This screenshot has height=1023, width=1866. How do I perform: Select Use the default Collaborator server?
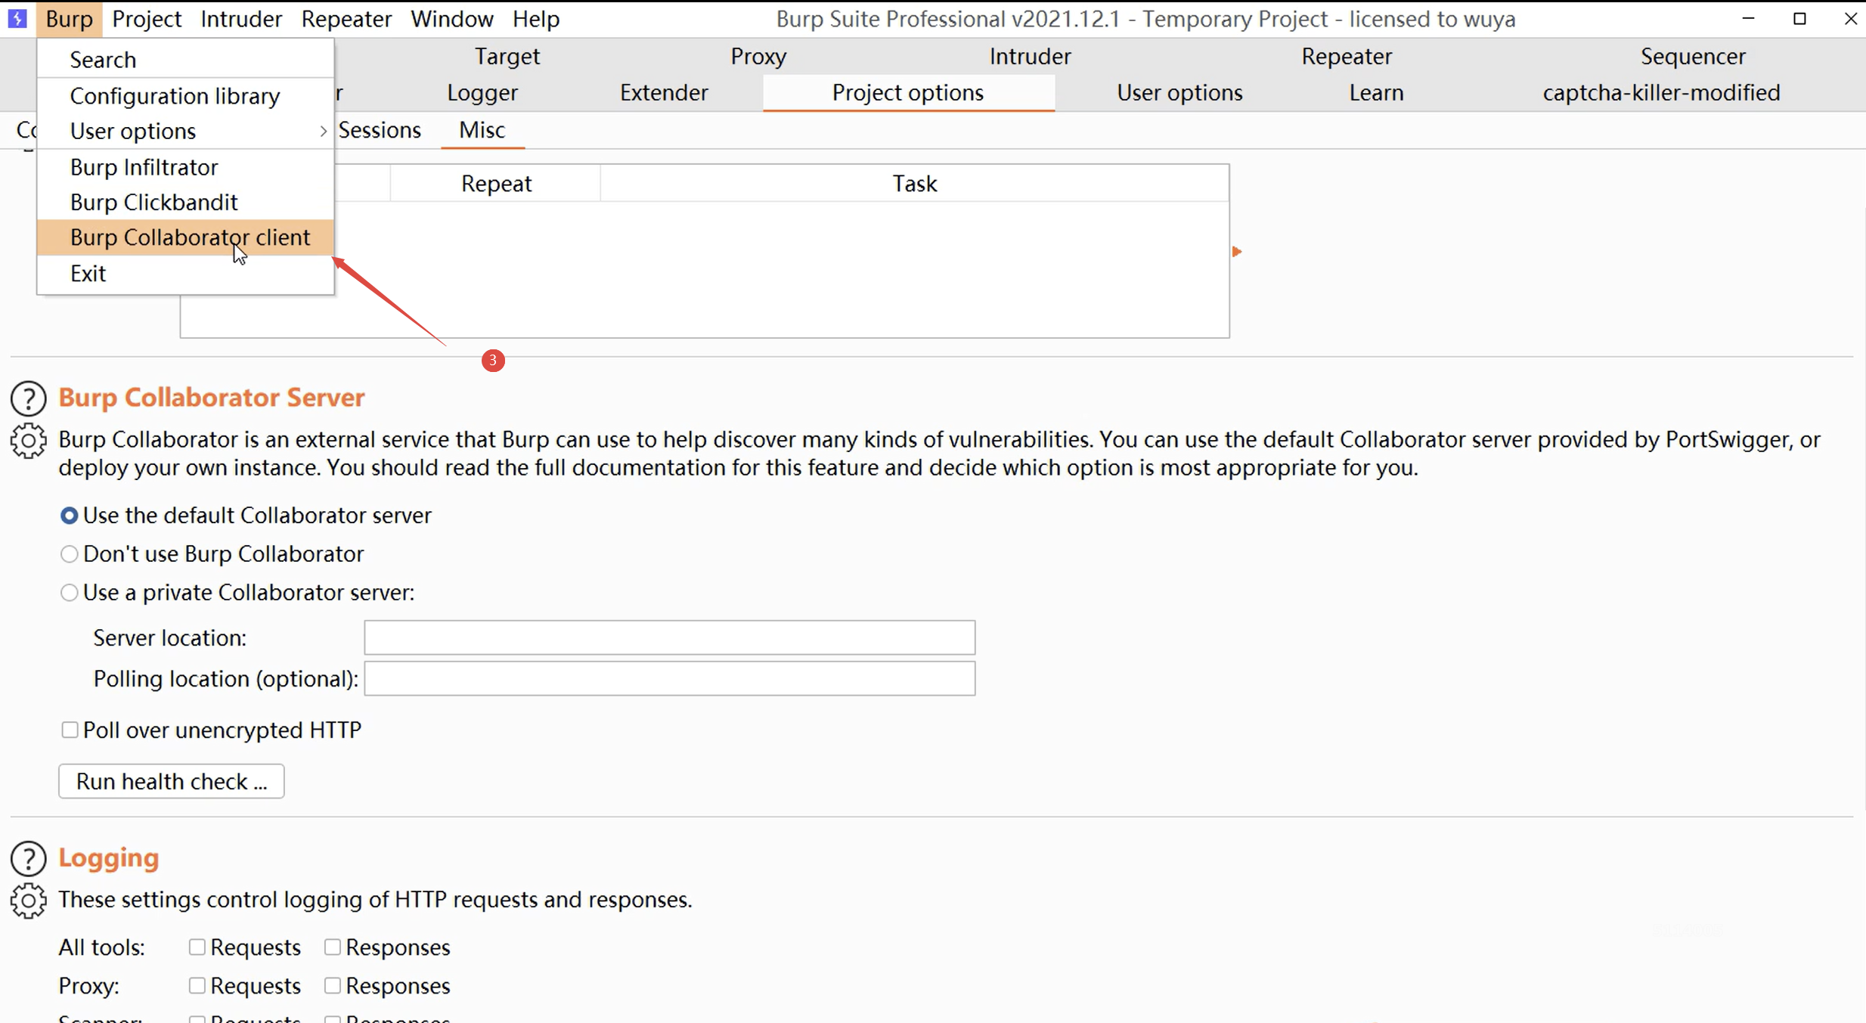69,516
